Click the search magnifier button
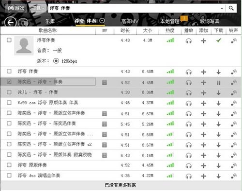The width and height of the screenshot is (242, 191). pyautogui.click(x=231, y=8)
